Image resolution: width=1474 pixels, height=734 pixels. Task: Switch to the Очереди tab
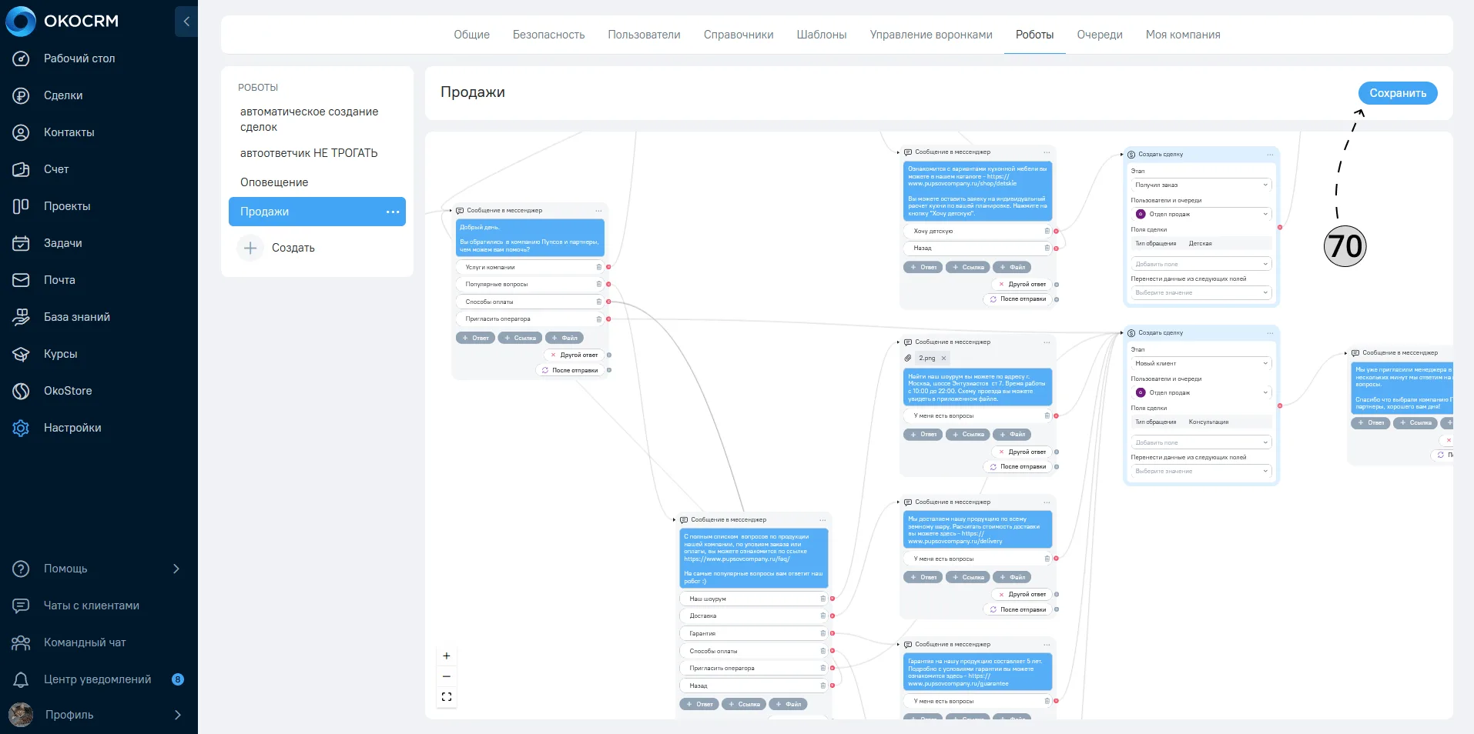[1100, 35]
